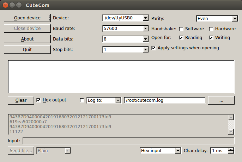This screenshot has height=162, width=242.
Task: Click the Quit button
Action: coord(27,50)
